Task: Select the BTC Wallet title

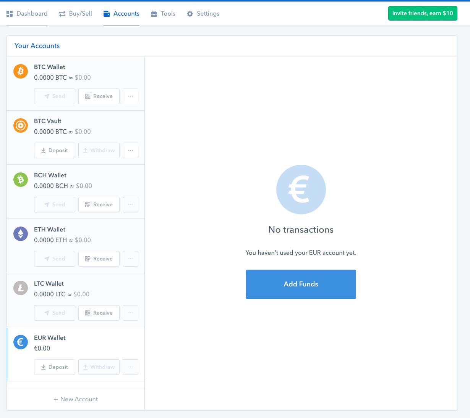Action: pos(50,67)
